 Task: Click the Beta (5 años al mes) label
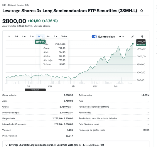[89, 124]
